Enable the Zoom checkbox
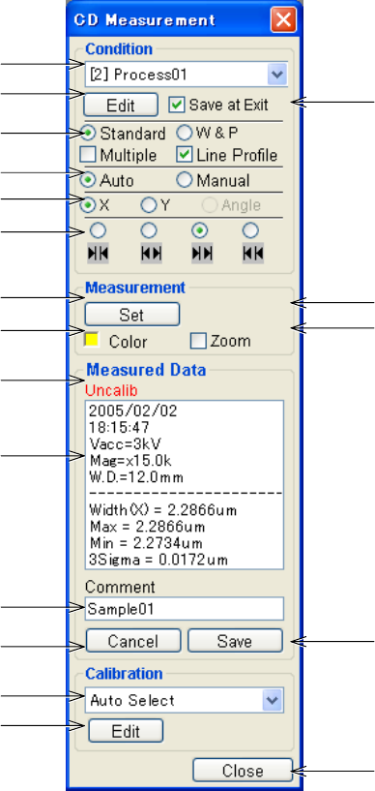The image size is (375, 791). (x=198, y=342)
